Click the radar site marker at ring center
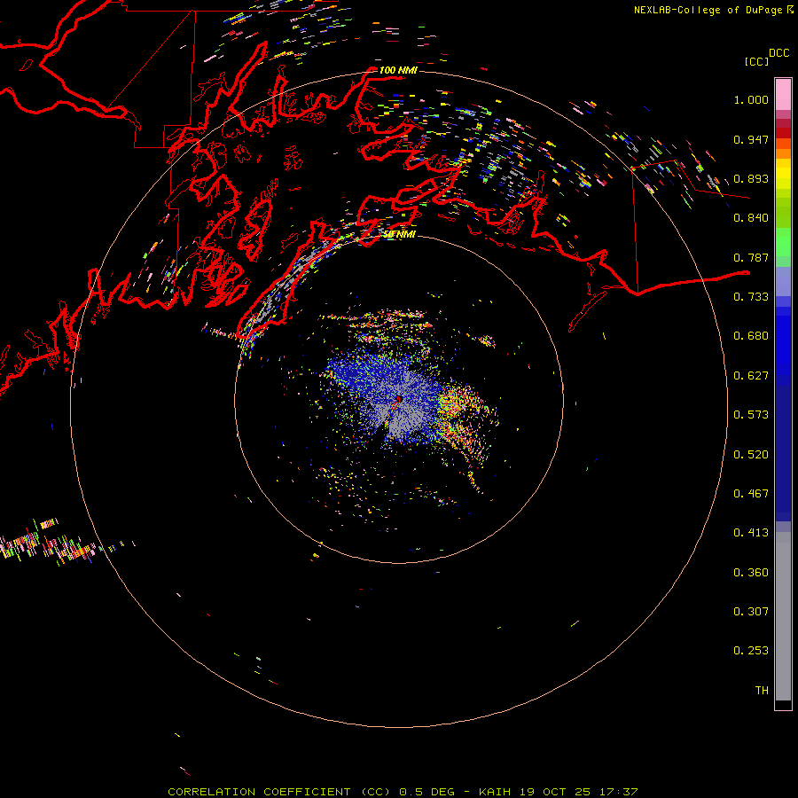 point(399,400)
